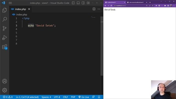Toggle the primary side bar layout button
This screenshot has height=99, width=176.
[x=73, y=3]
